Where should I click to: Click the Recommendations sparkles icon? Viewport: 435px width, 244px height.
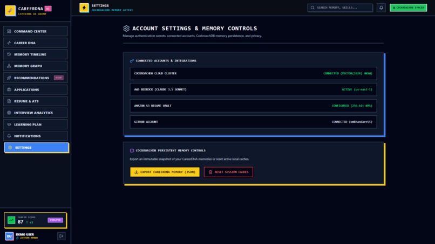(9, 78)
